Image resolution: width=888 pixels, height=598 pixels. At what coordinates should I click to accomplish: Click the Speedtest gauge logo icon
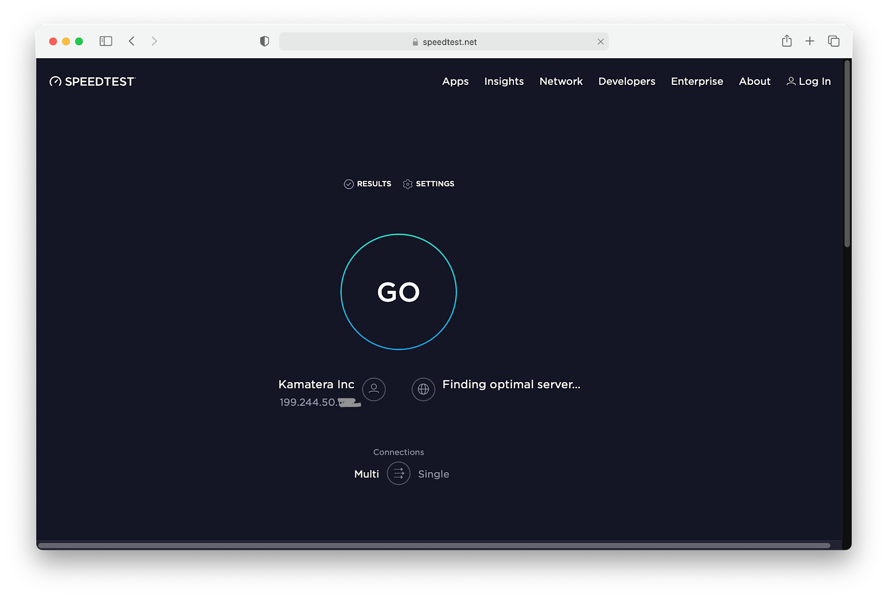[x=56, y=81]
